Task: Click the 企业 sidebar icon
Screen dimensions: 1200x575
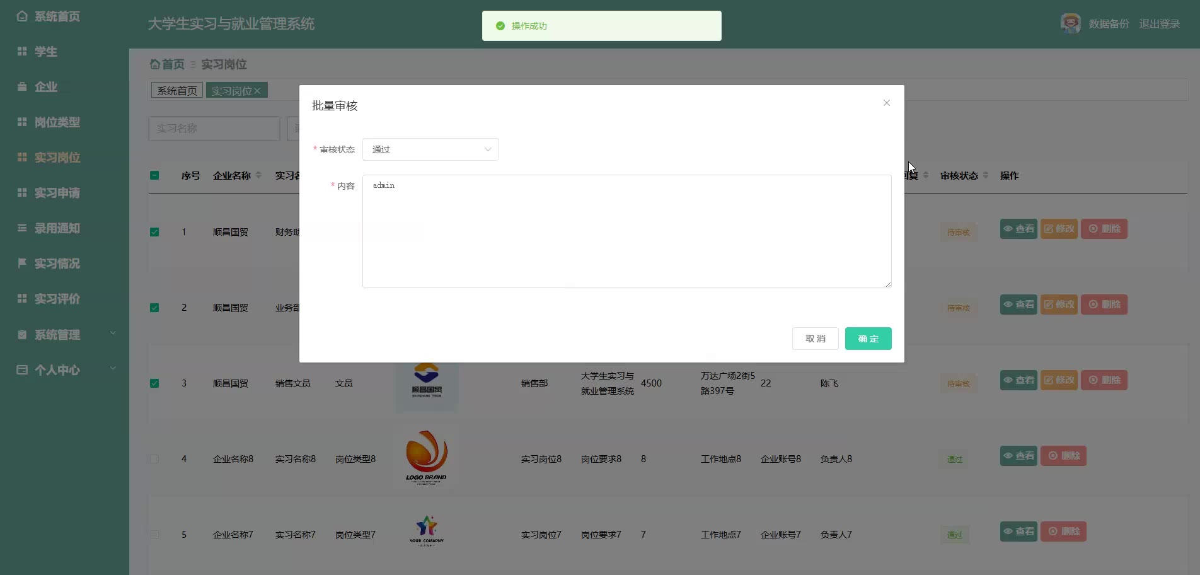Action: pos(22,87)
